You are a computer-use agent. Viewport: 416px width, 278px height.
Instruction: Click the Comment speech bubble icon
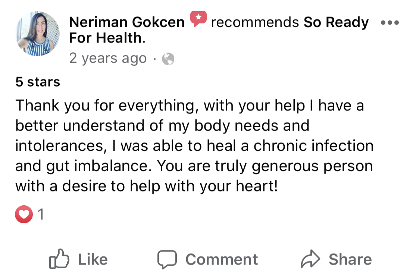point(167,259)
